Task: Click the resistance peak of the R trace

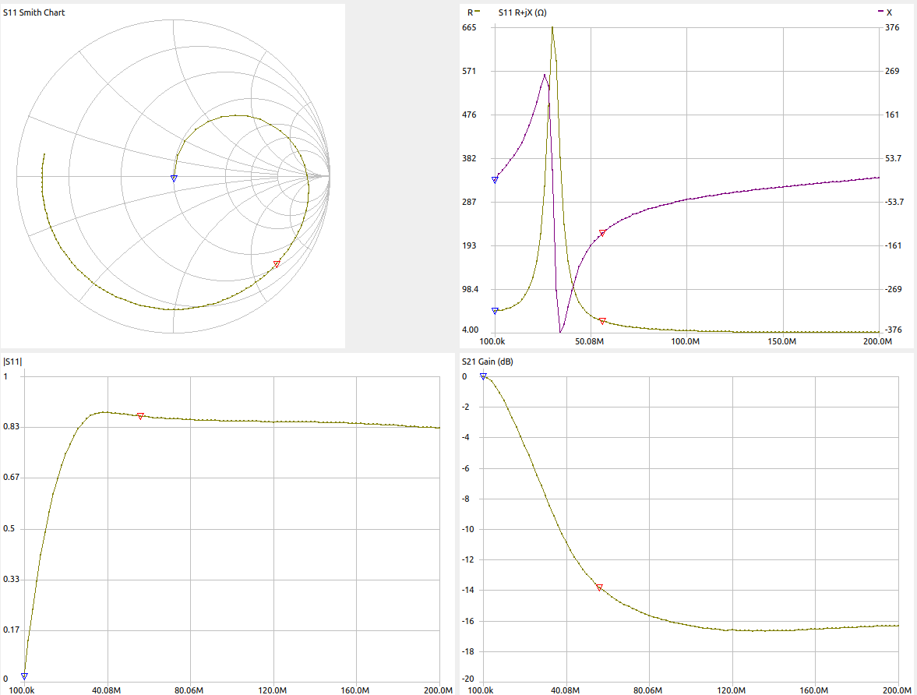Action: coord(552,28)
